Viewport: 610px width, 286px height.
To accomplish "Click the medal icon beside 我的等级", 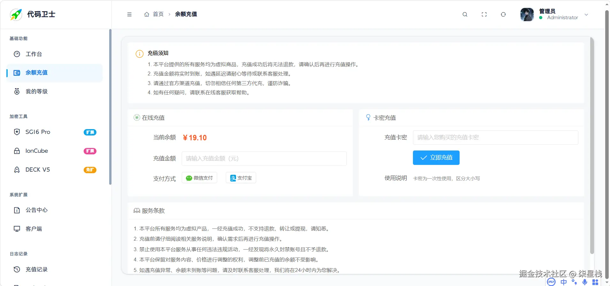I will [17, 92].
